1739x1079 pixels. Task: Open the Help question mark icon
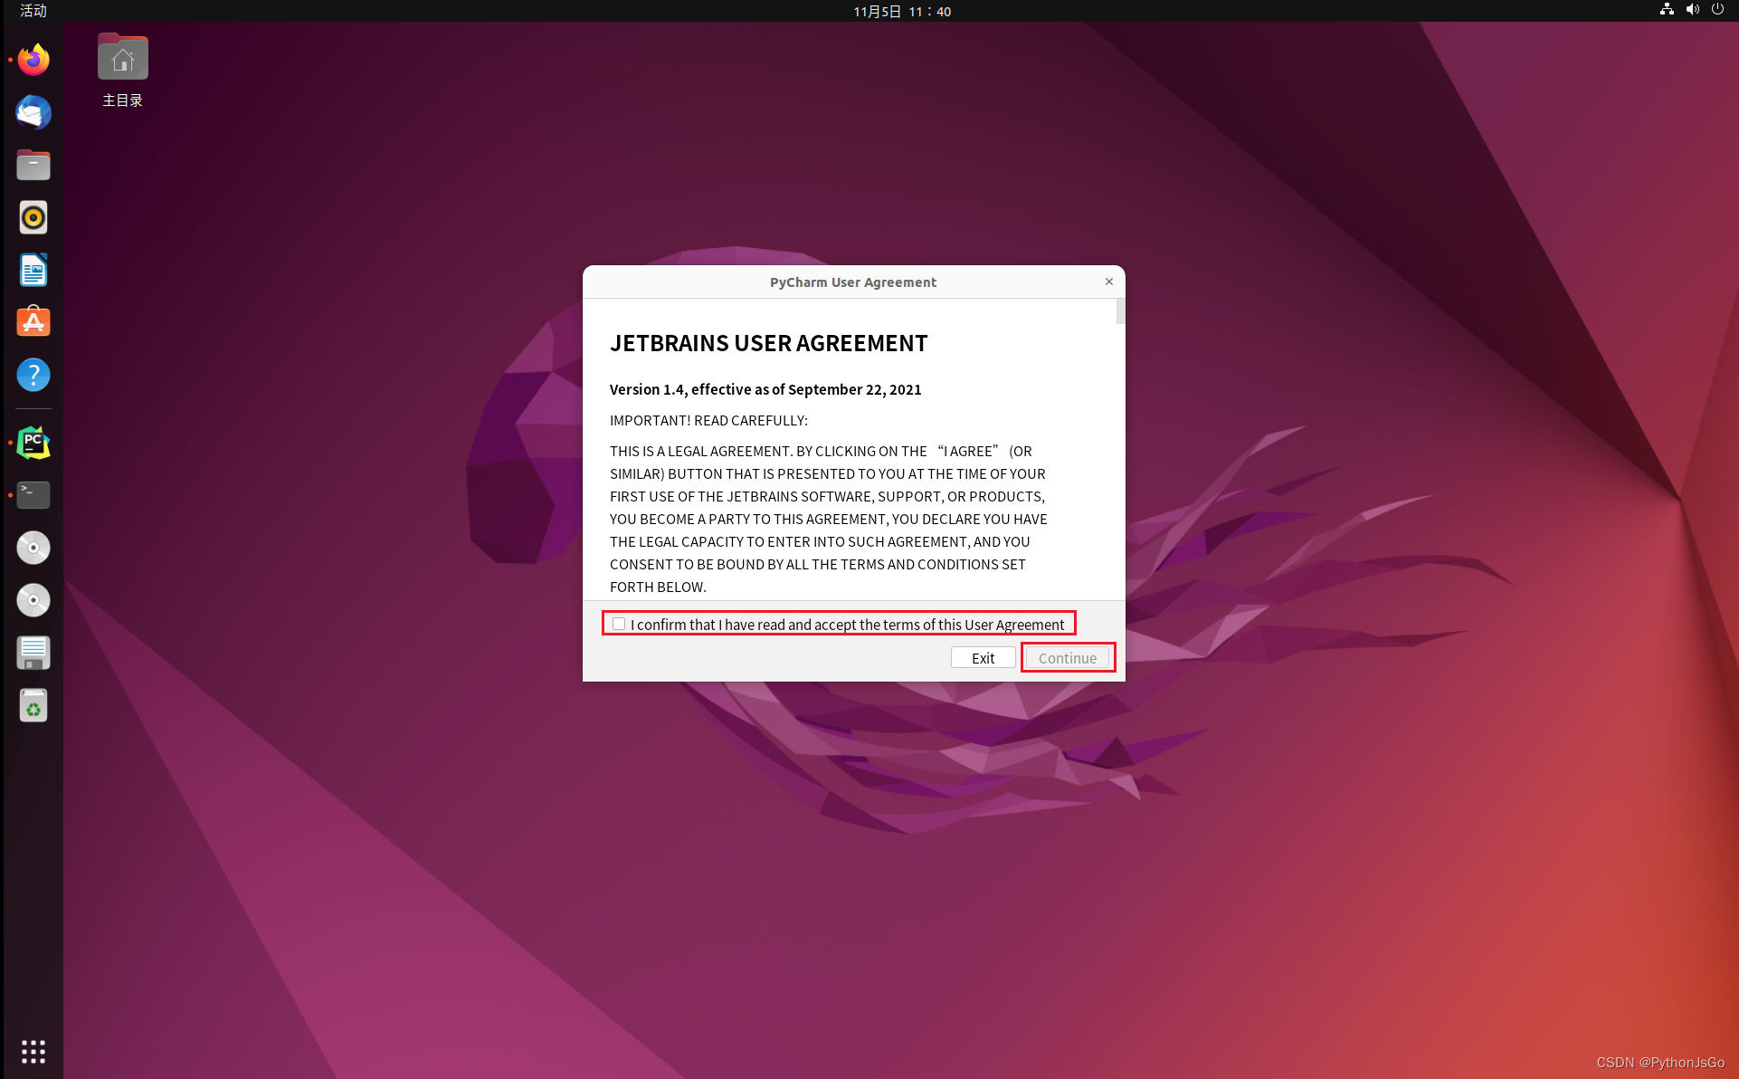point(33,375)
